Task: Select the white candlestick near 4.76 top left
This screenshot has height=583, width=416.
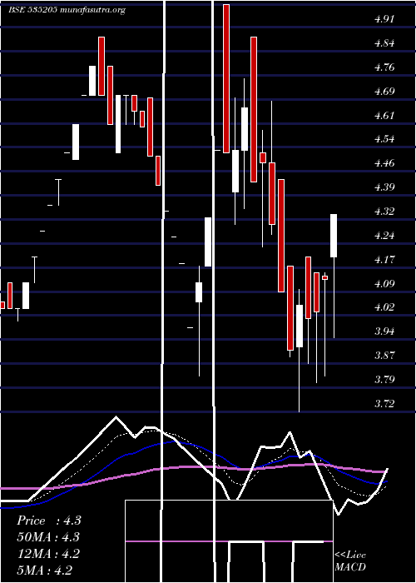Action: [x=92, y=81]
